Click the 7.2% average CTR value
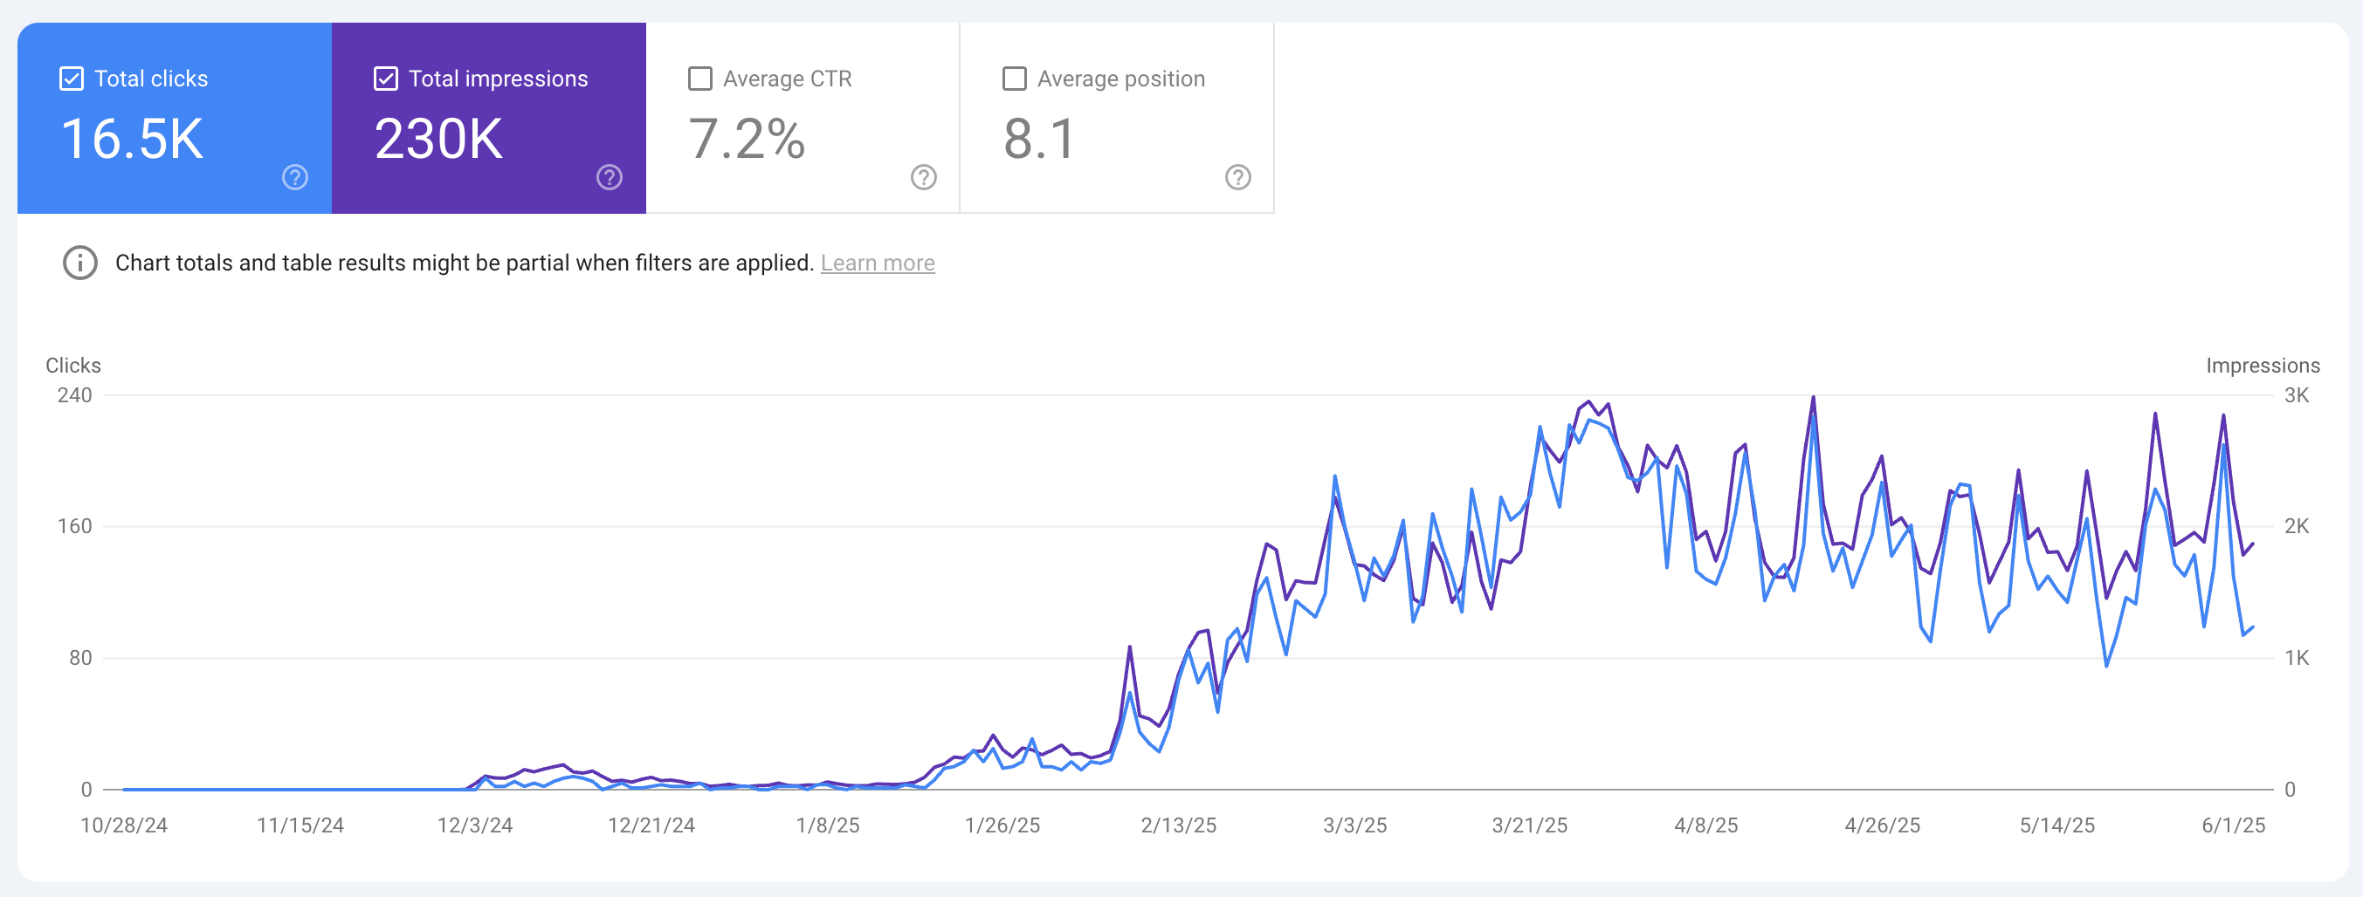The image size is (2363, 897). point(746,140)
